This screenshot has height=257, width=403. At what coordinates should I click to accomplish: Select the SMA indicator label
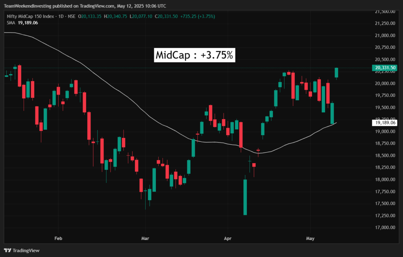pyautogui.click(x=11, y=22)
